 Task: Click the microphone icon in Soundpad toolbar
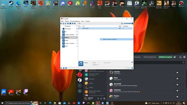point(66,23)
